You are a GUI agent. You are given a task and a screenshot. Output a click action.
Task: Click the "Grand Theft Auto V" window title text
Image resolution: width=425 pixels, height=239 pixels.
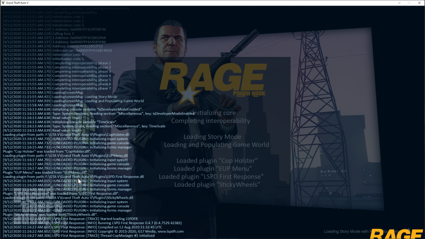[x=17, y=3]
